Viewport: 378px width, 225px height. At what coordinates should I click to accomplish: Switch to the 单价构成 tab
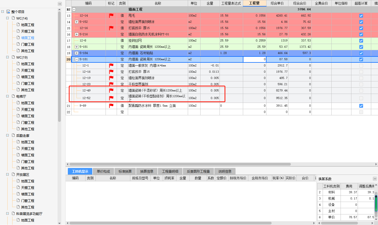click(103, 171)
